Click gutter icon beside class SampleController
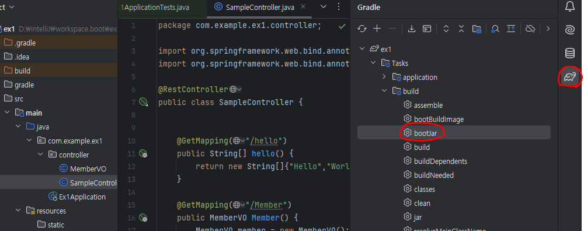This screenshot has width=584, height=231. click(x=144, y=102)
